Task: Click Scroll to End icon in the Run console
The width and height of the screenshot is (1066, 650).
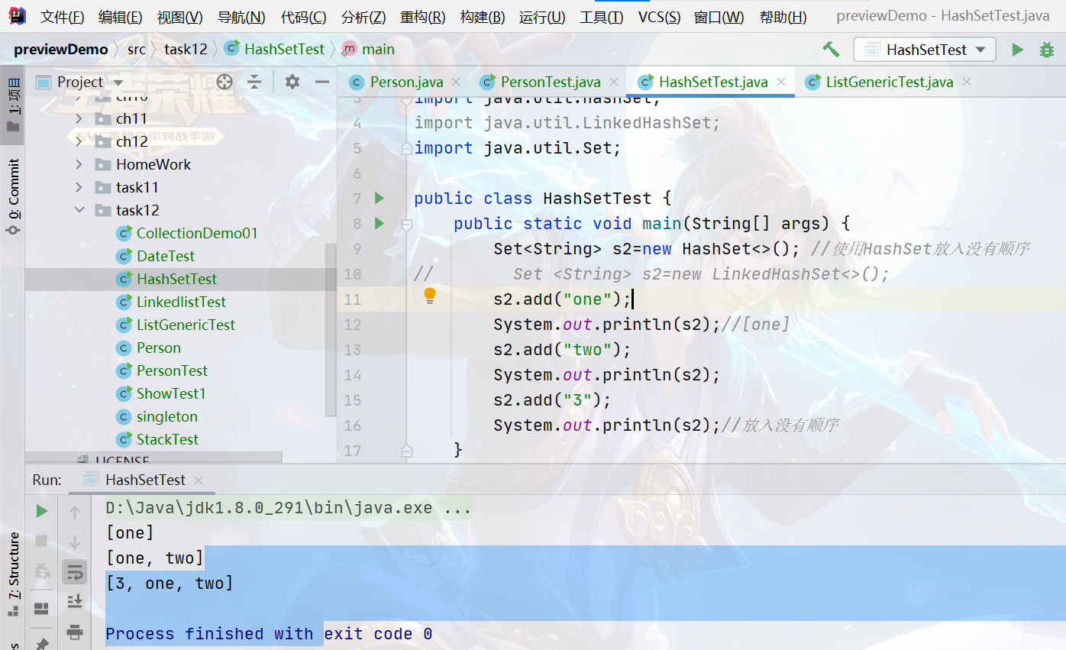Action: coord(75,601)
